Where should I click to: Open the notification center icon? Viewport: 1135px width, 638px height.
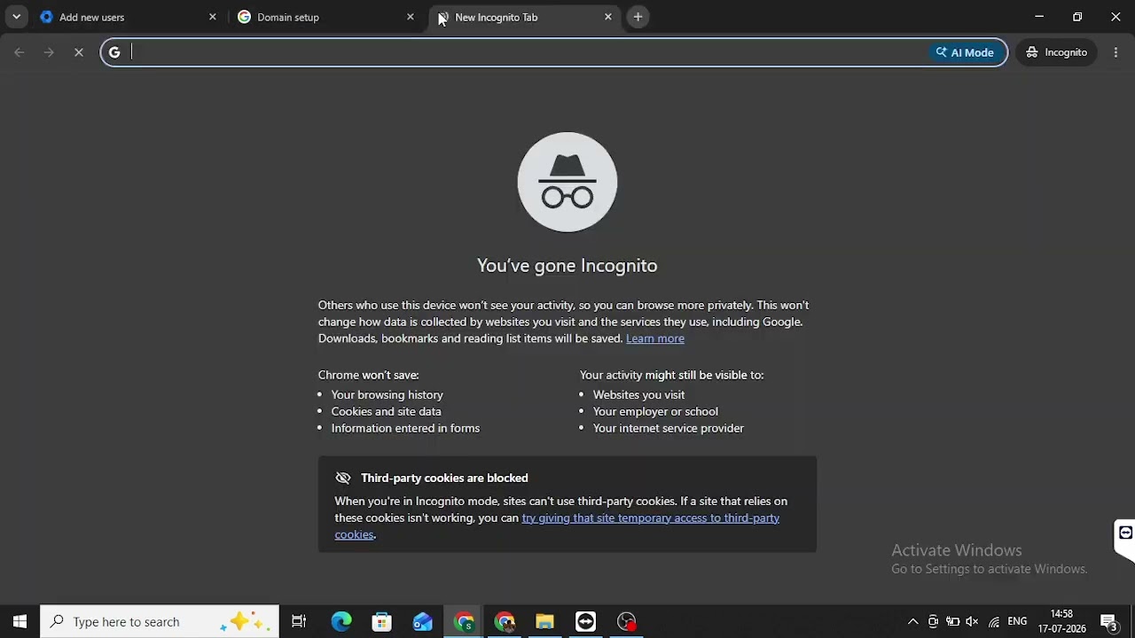tap(1109, 622)
